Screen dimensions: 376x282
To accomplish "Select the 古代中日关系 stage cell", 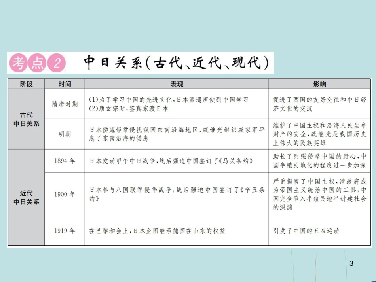I will (x=27, y=119).
